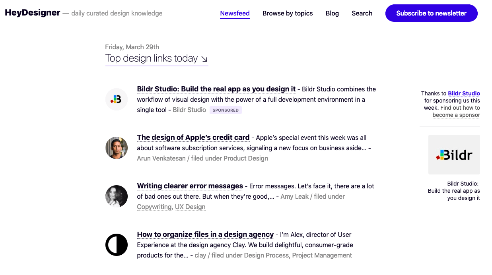
Task: Click 'Friday, March 29th' date text
Action: [132, 47]
